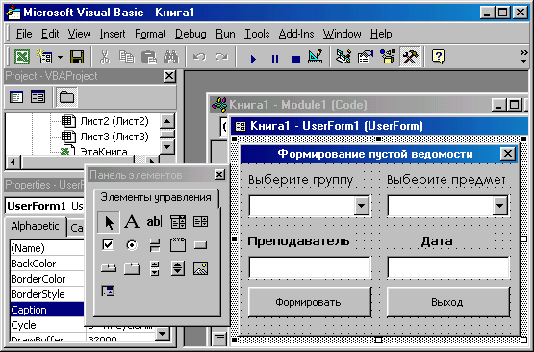Viewport: 534px width, 352px height.
Task: Open the Format menu
Action: coord(150,34)
